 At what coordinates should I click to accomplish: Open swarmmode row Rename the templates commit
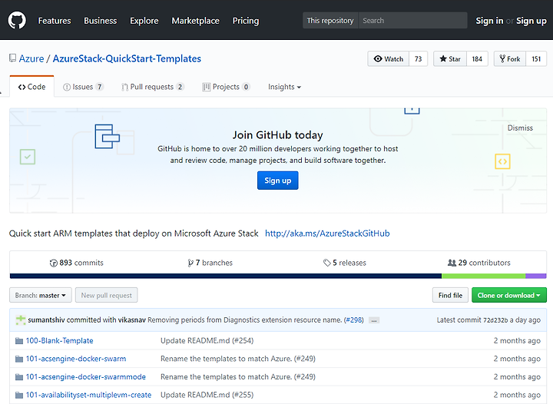point(238,377)
